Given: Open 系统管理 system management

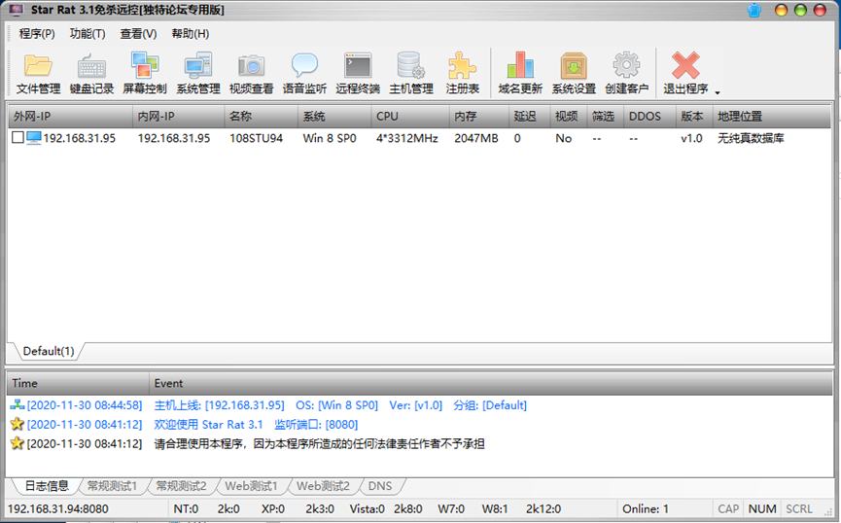Looking at the screenshot, I should coord(198,73).
